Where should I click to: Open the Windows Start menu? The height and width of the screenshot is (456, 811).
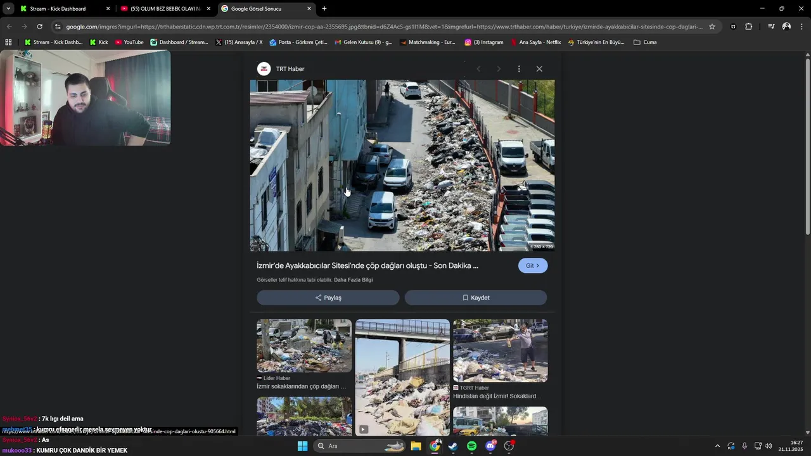[x=303, y=446]
